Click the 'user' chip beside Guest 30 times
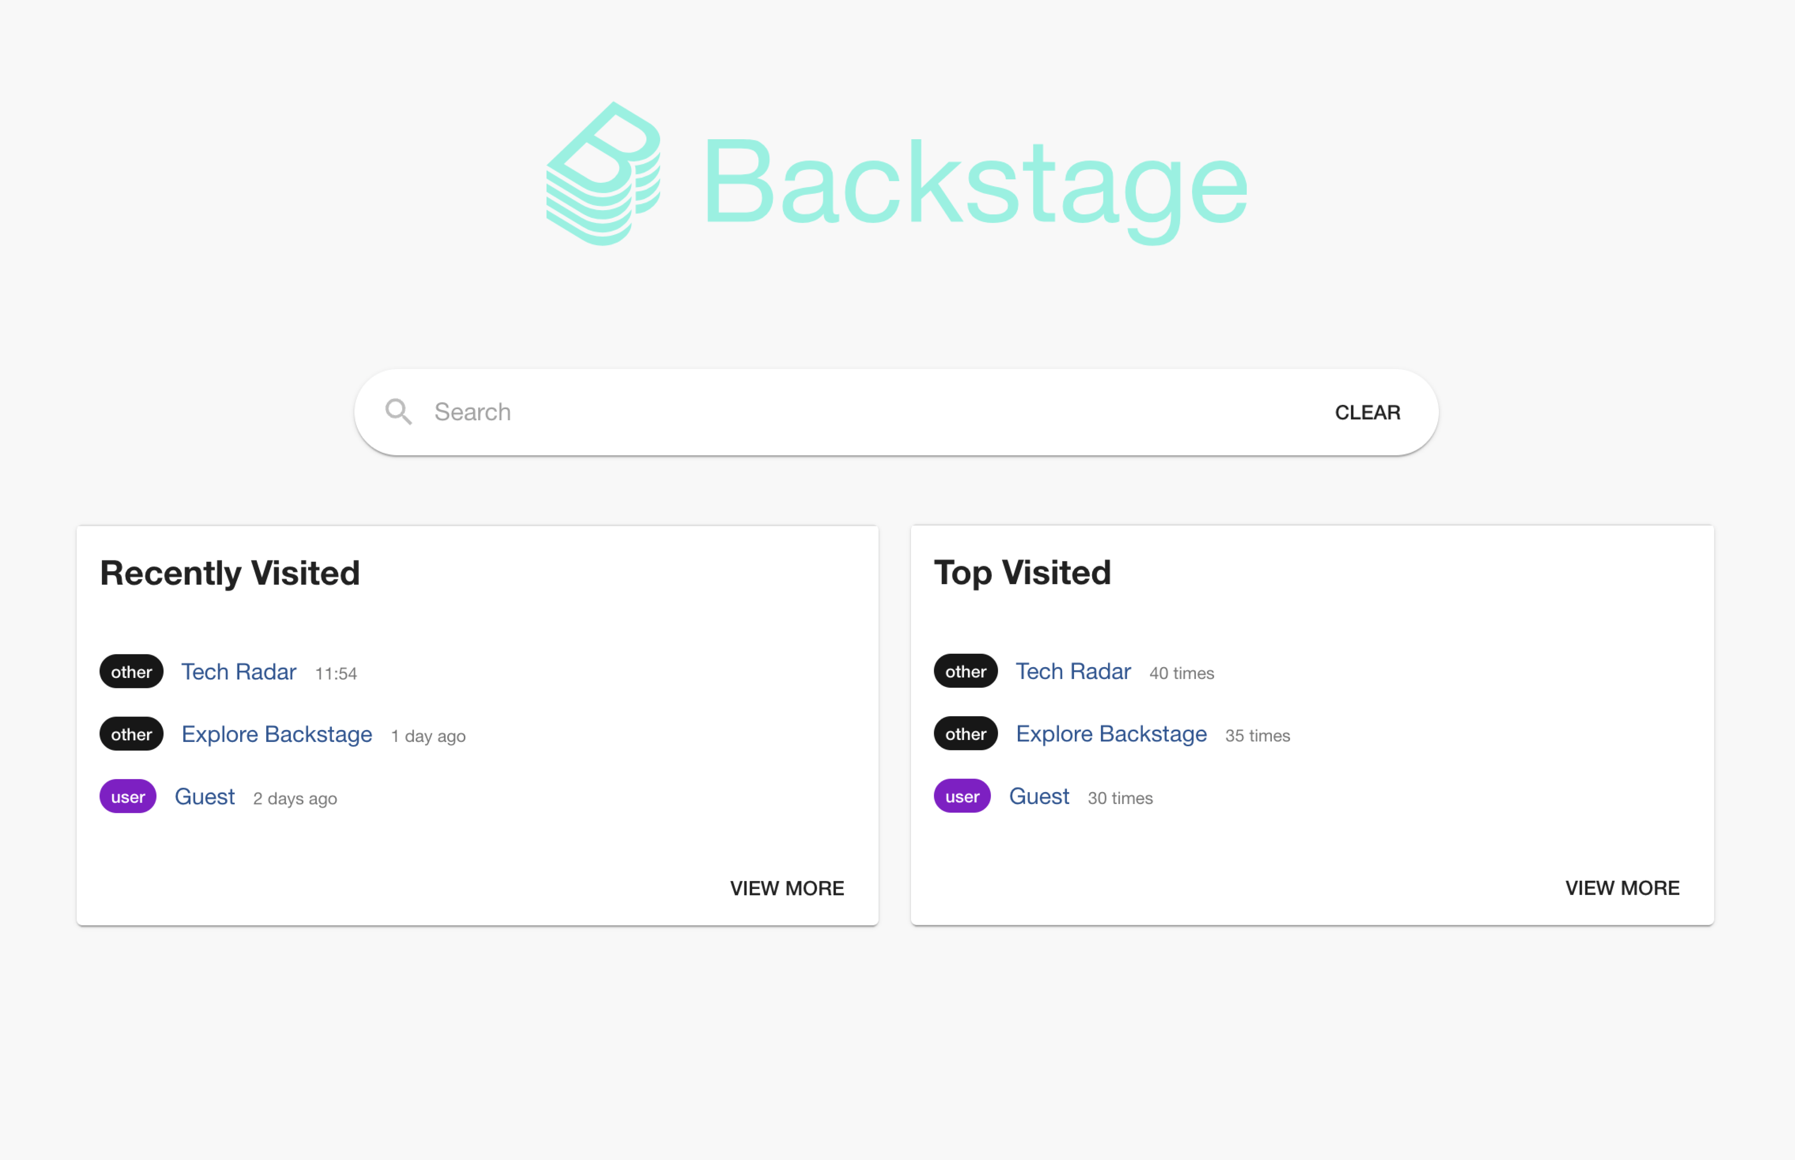 (x=962, y=796)
